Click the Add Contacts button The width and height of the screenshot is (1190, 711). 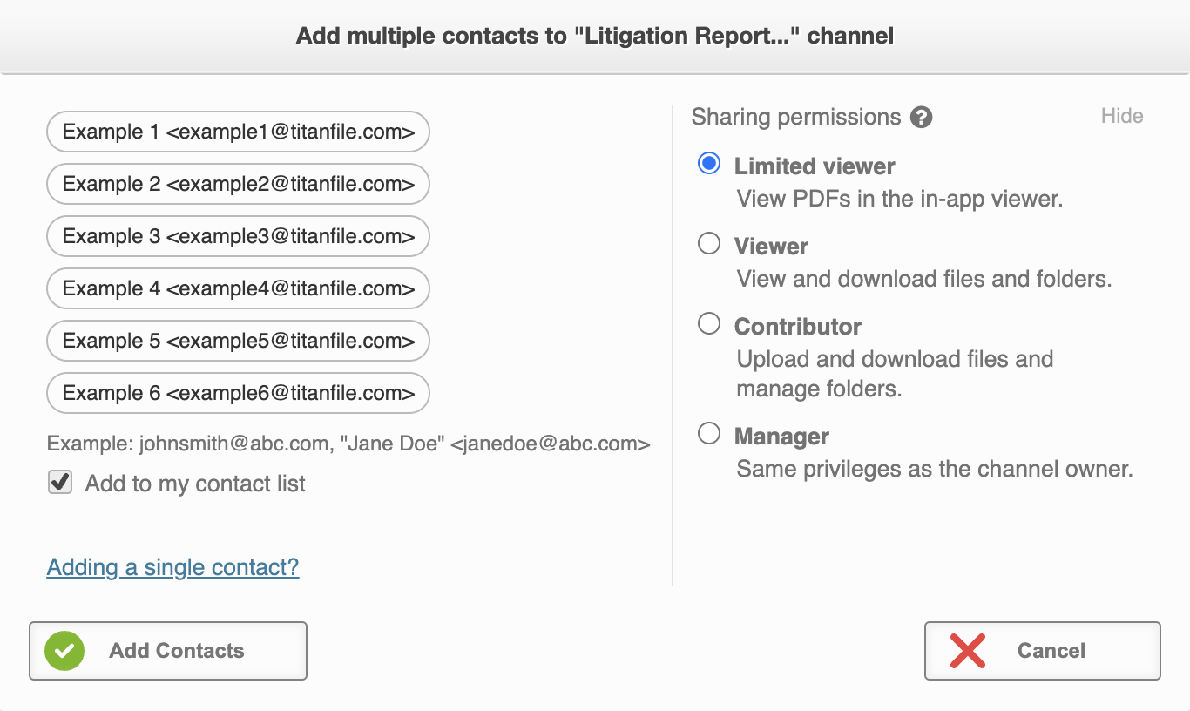coord(167,650)
